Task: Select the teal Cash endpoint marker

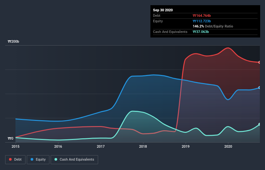Action: [260, 124]
